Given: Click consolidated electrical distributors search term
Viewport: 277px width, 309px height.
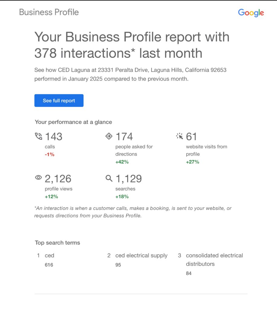Looking at the screenshot, I should pyautogui.click(x=214, y=260).
